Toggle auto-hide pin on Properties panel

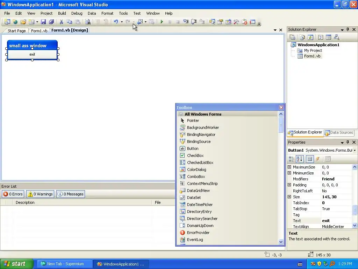point(348,142)
